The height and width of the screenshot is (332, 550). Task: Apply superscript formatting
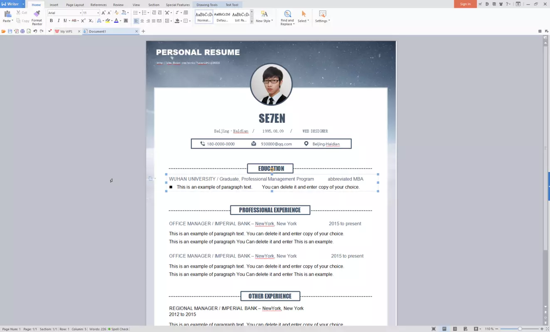click(x=83, y=21)
